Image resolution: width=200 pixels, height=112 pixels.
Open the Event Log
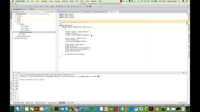pos(183,103)
